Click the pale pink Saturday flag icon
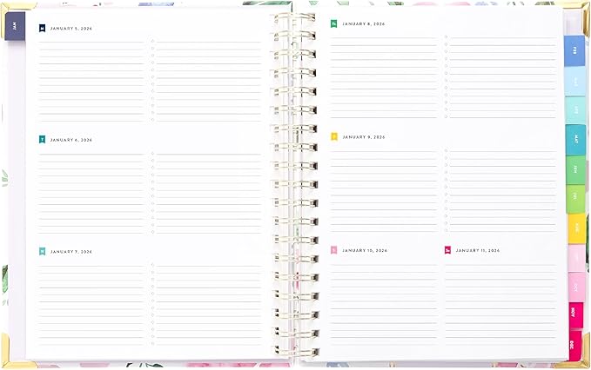This screenshot has height=370, width=591. (334, 250)
